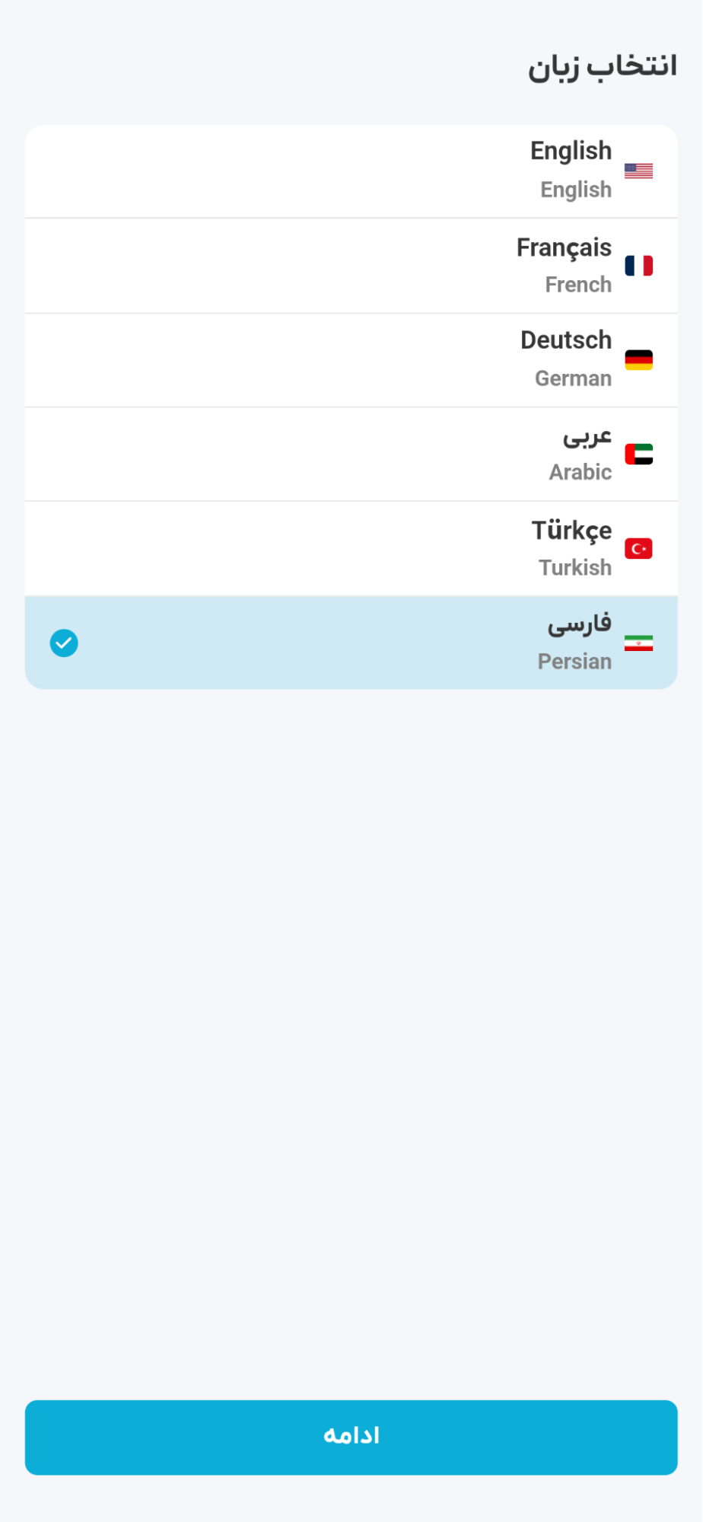Select the Türkçe language title

coord(571,530)
